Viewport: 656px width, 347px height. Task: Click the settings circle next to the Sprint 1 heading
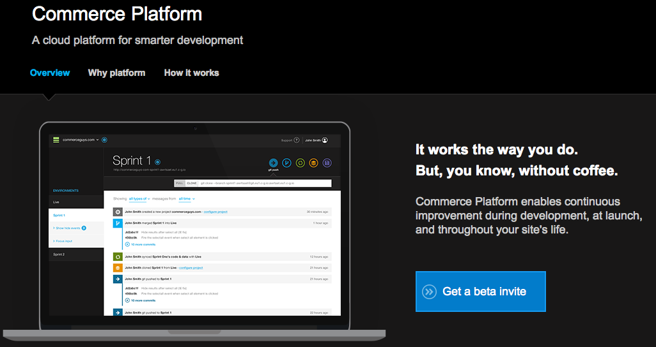pos(158,162)
